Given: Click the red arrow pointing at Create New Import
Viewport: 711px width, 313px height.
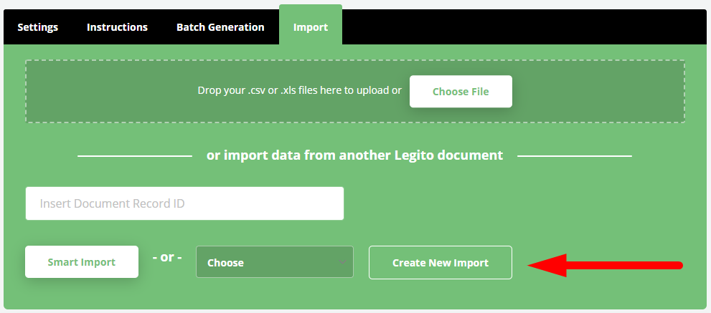Looking at the screenshot, I should tap(606, 265).
